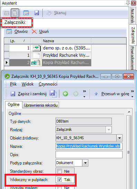Click the scroll up arrow of form scrollbar
This screenshot has height=189, width=137.
129,112
